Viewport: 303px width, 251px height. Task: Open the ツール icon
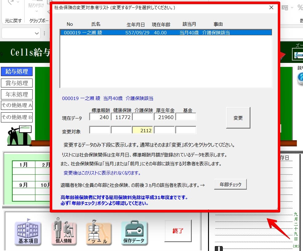[x=99, y=233]
